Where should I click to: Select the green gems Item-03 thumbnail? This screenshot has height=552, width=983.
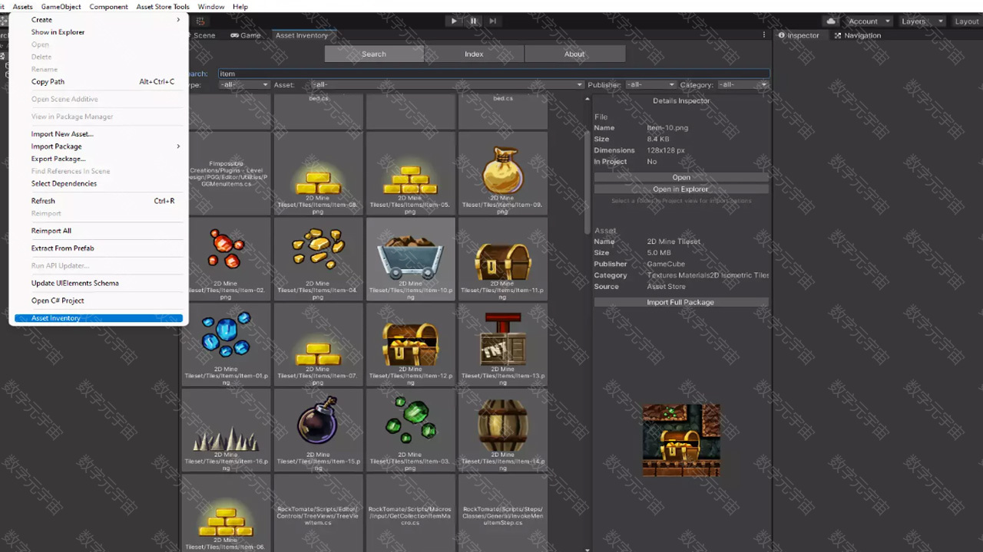410,429
